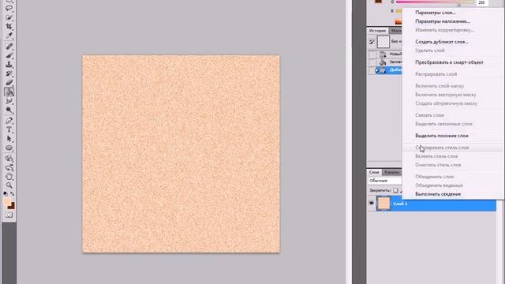The width and height of the screenshot is (505, 284).
Task: Select the Pen tool
Action: (9, 121)
